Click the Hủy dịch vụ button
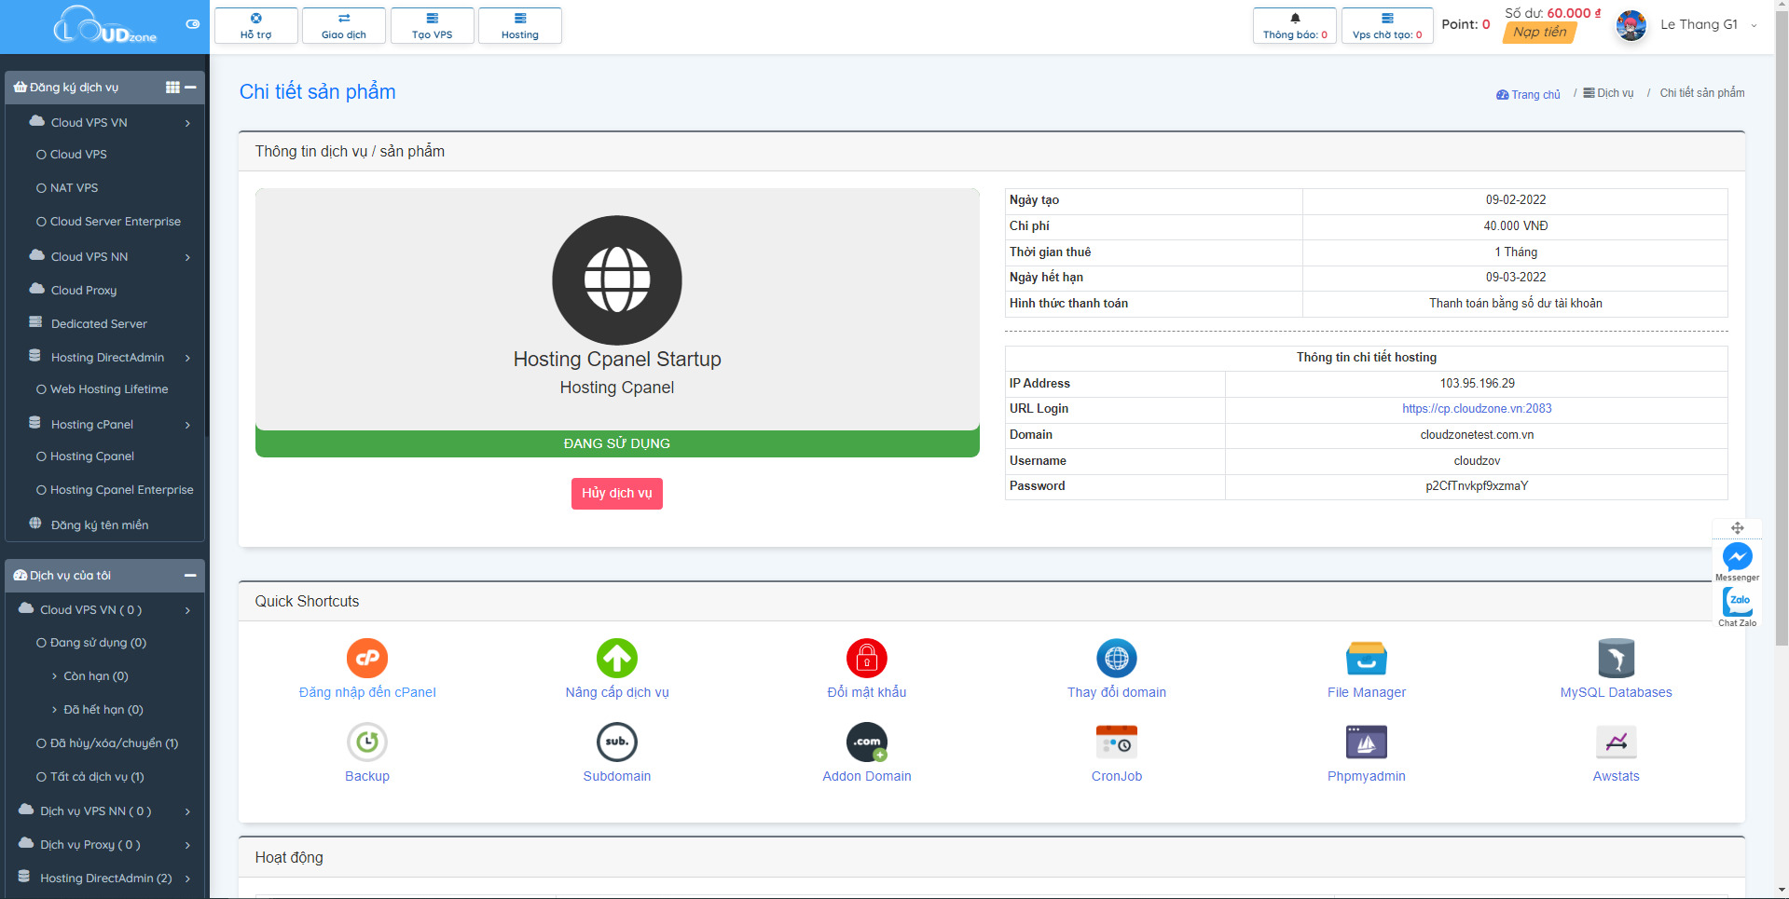 pos(616,493)
